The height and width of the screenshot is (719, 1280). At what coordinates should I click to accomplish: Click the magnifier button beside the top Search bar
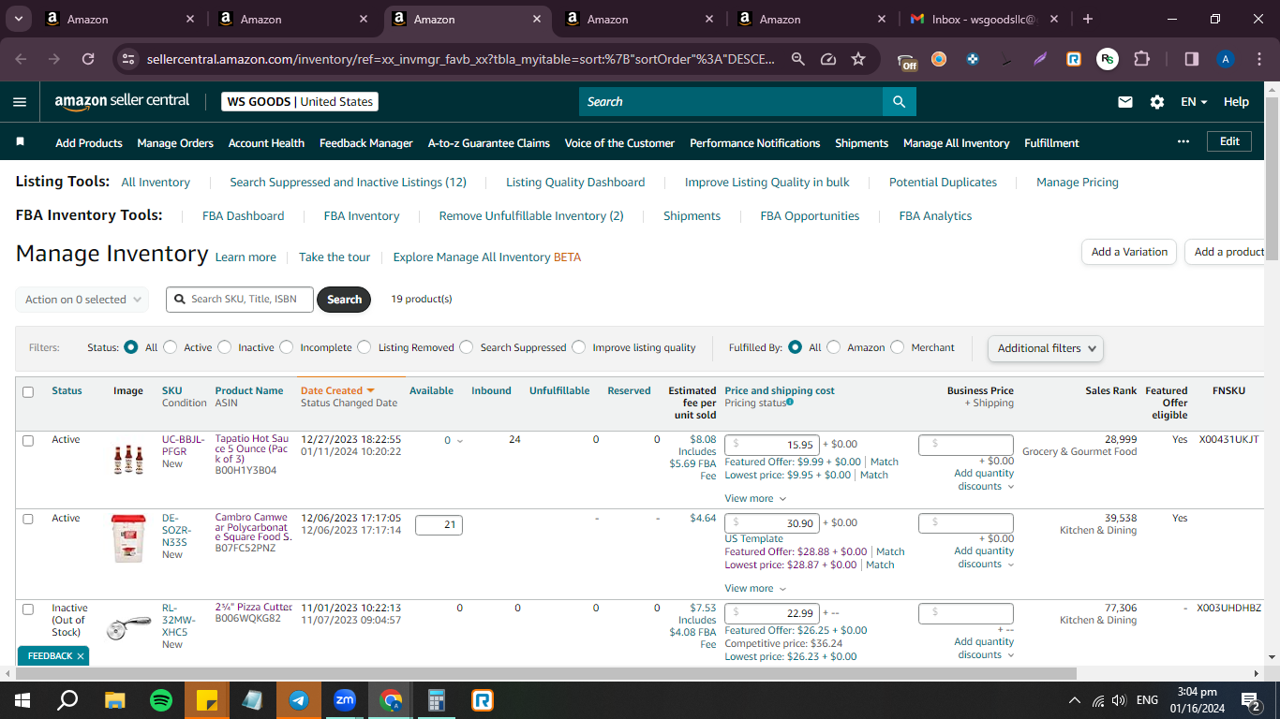899,102
